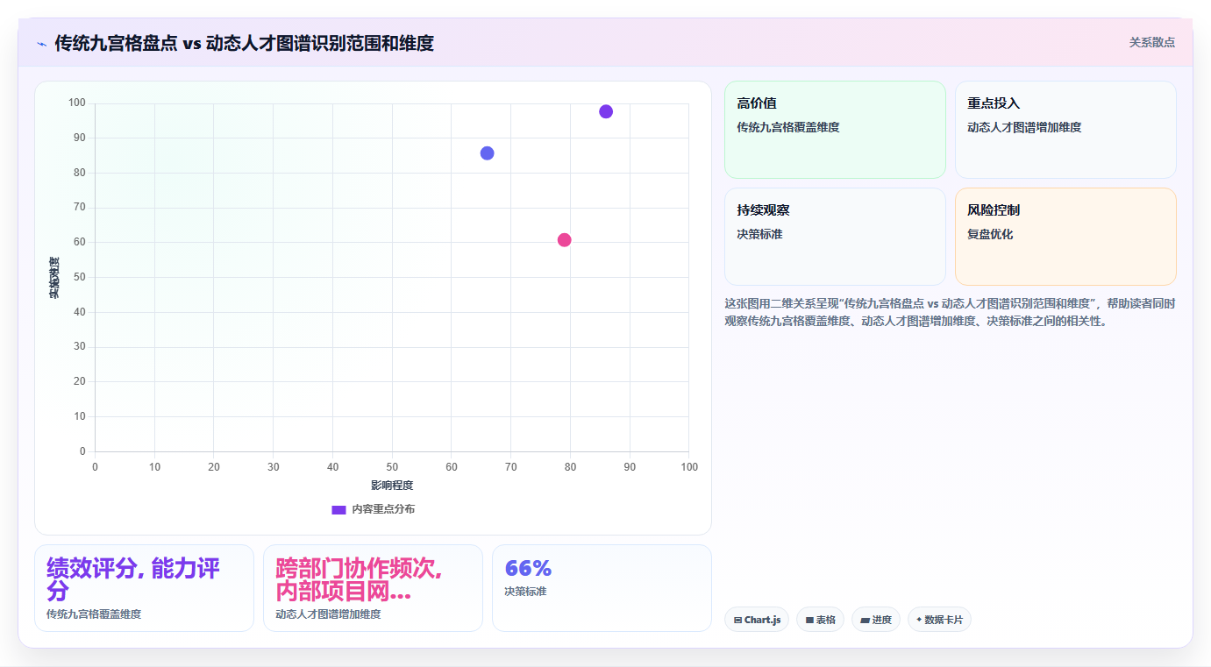Toggle the 内容重点分布 legend swatch
The image size is (1211, 667).
[338, 509]
